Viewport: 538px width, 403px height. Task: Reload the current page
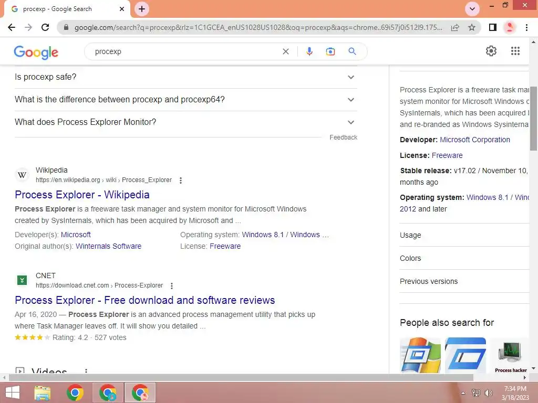click(x=45, y=27)
